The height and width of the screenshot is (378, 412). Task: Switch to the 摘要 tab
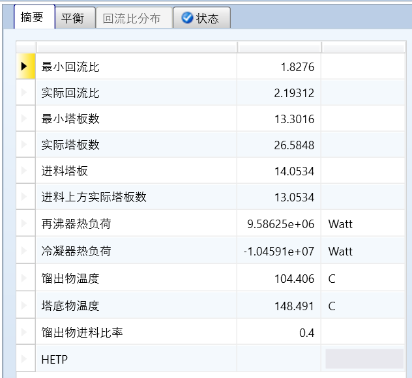[x=32, y=18]
